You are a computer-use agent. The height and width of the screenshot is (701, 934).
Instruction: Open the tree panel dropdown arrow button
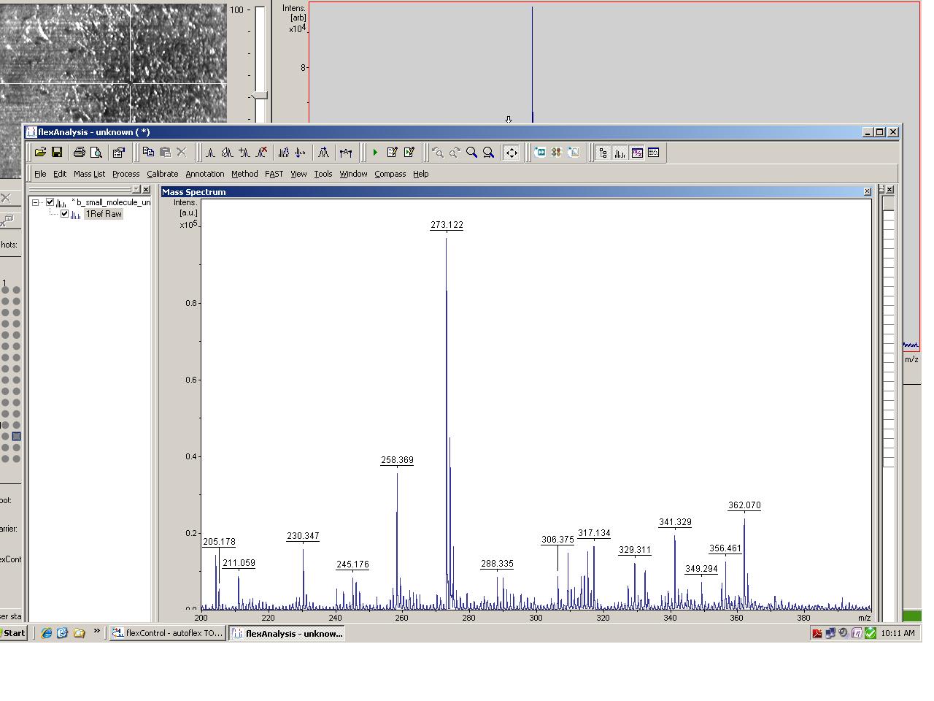136,190
